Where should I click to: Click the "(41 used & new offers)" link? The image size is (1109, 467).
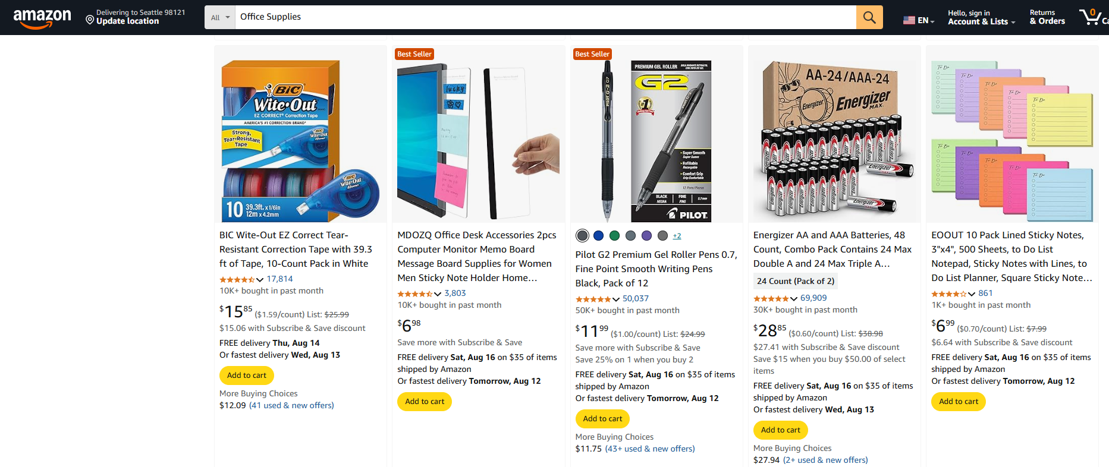point(291,405)
